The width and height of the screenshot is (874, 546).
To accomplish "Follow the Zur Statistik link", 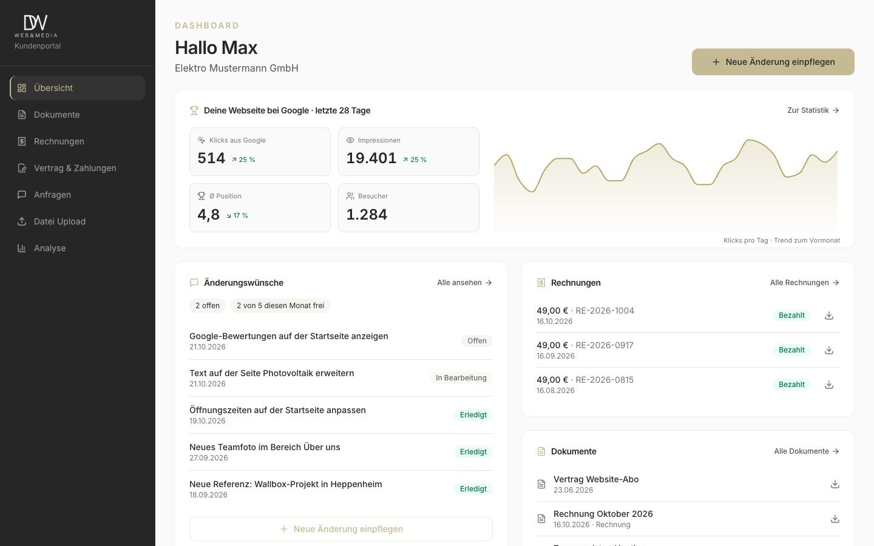I will [x=813, y=110].
